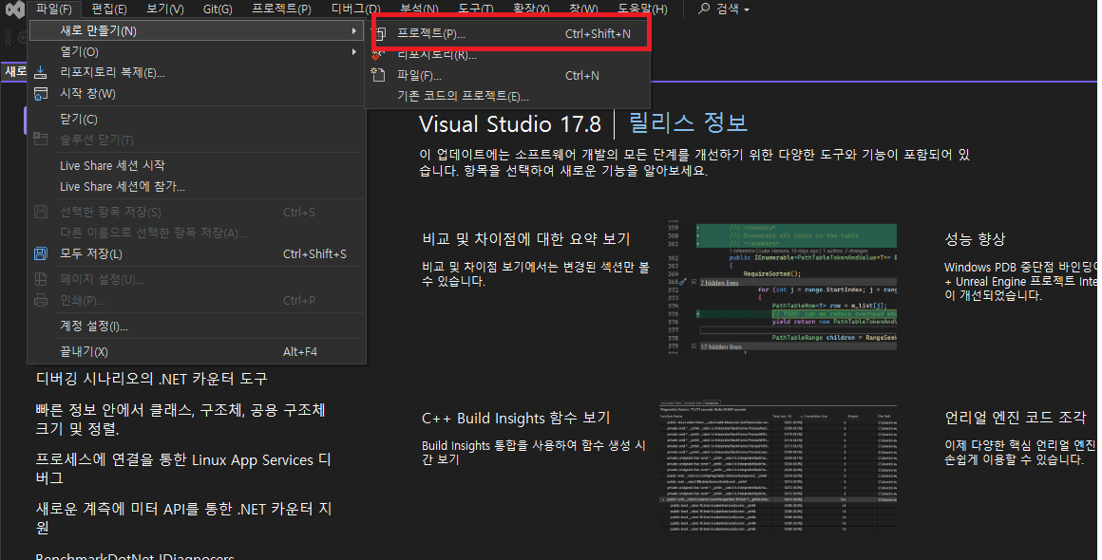The width and height of the screenshot is (1102, 560).
Task: Click the new file icon in submenu
Action: (379, 74)
